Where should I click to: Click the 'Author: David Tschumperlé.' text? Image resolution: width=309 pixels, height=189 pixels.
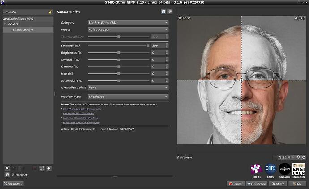tap(78, 129)
